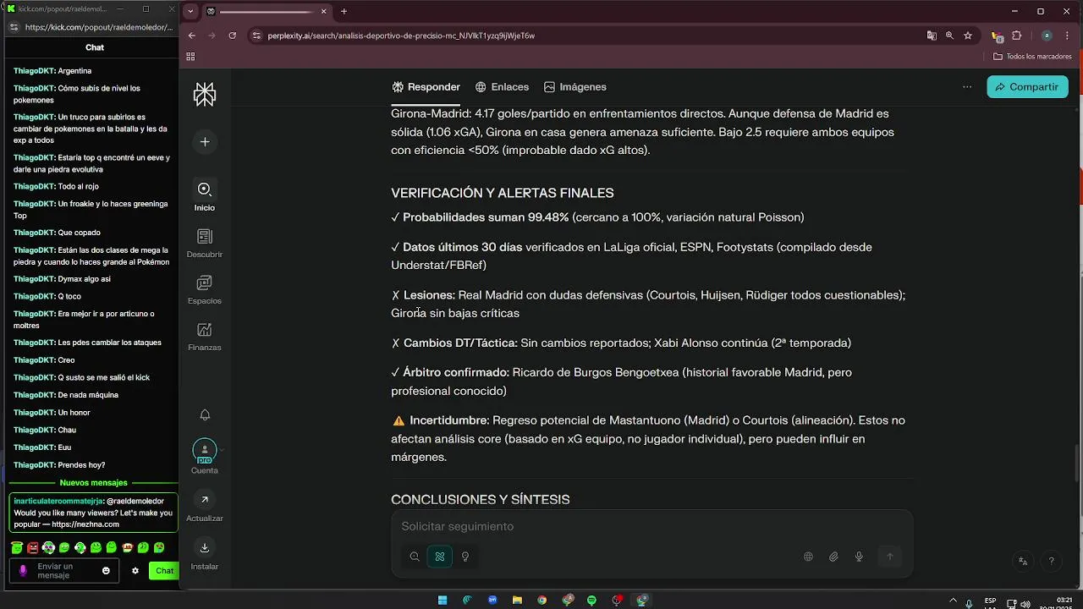Open the three-dot thread options menu
The image size is (1083, 609).
(967, 87)
